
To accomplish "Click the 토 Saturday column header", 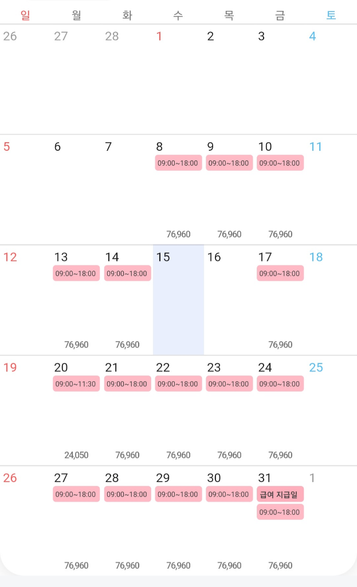I will (x=331, y=15).
